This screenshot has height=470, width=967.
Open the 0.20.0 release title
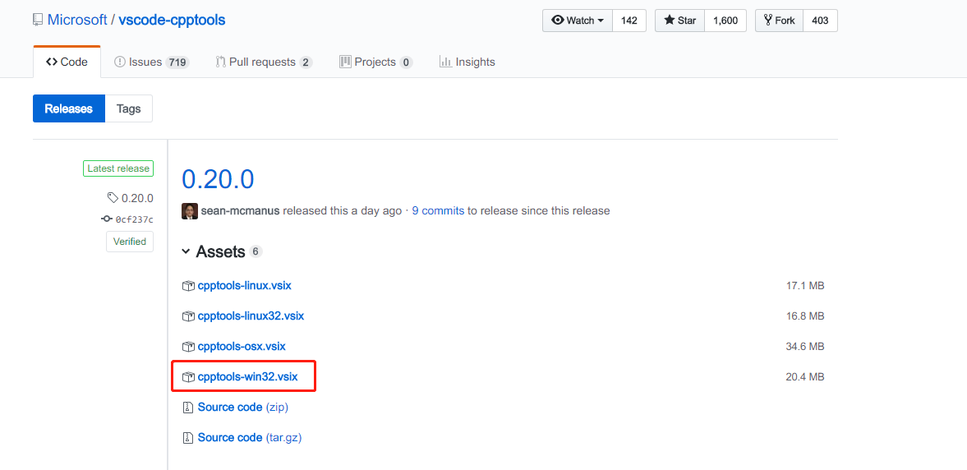point(218,179)
